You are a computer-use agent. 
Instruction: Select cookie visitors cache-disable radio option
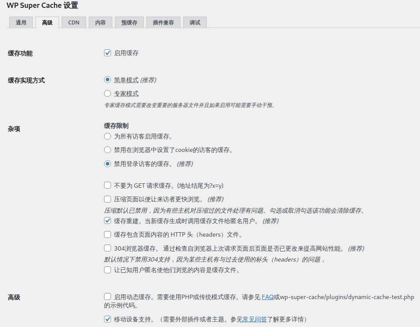pos(108,150)
